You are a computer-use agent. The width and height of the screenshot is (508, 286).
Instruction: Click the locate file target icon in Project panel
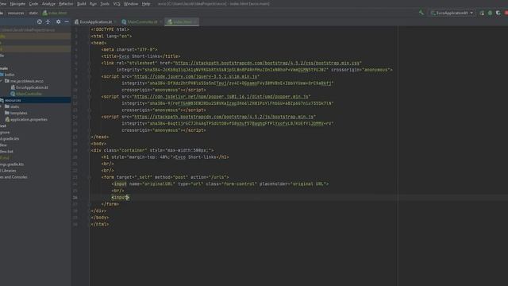(x=39, y=21)
